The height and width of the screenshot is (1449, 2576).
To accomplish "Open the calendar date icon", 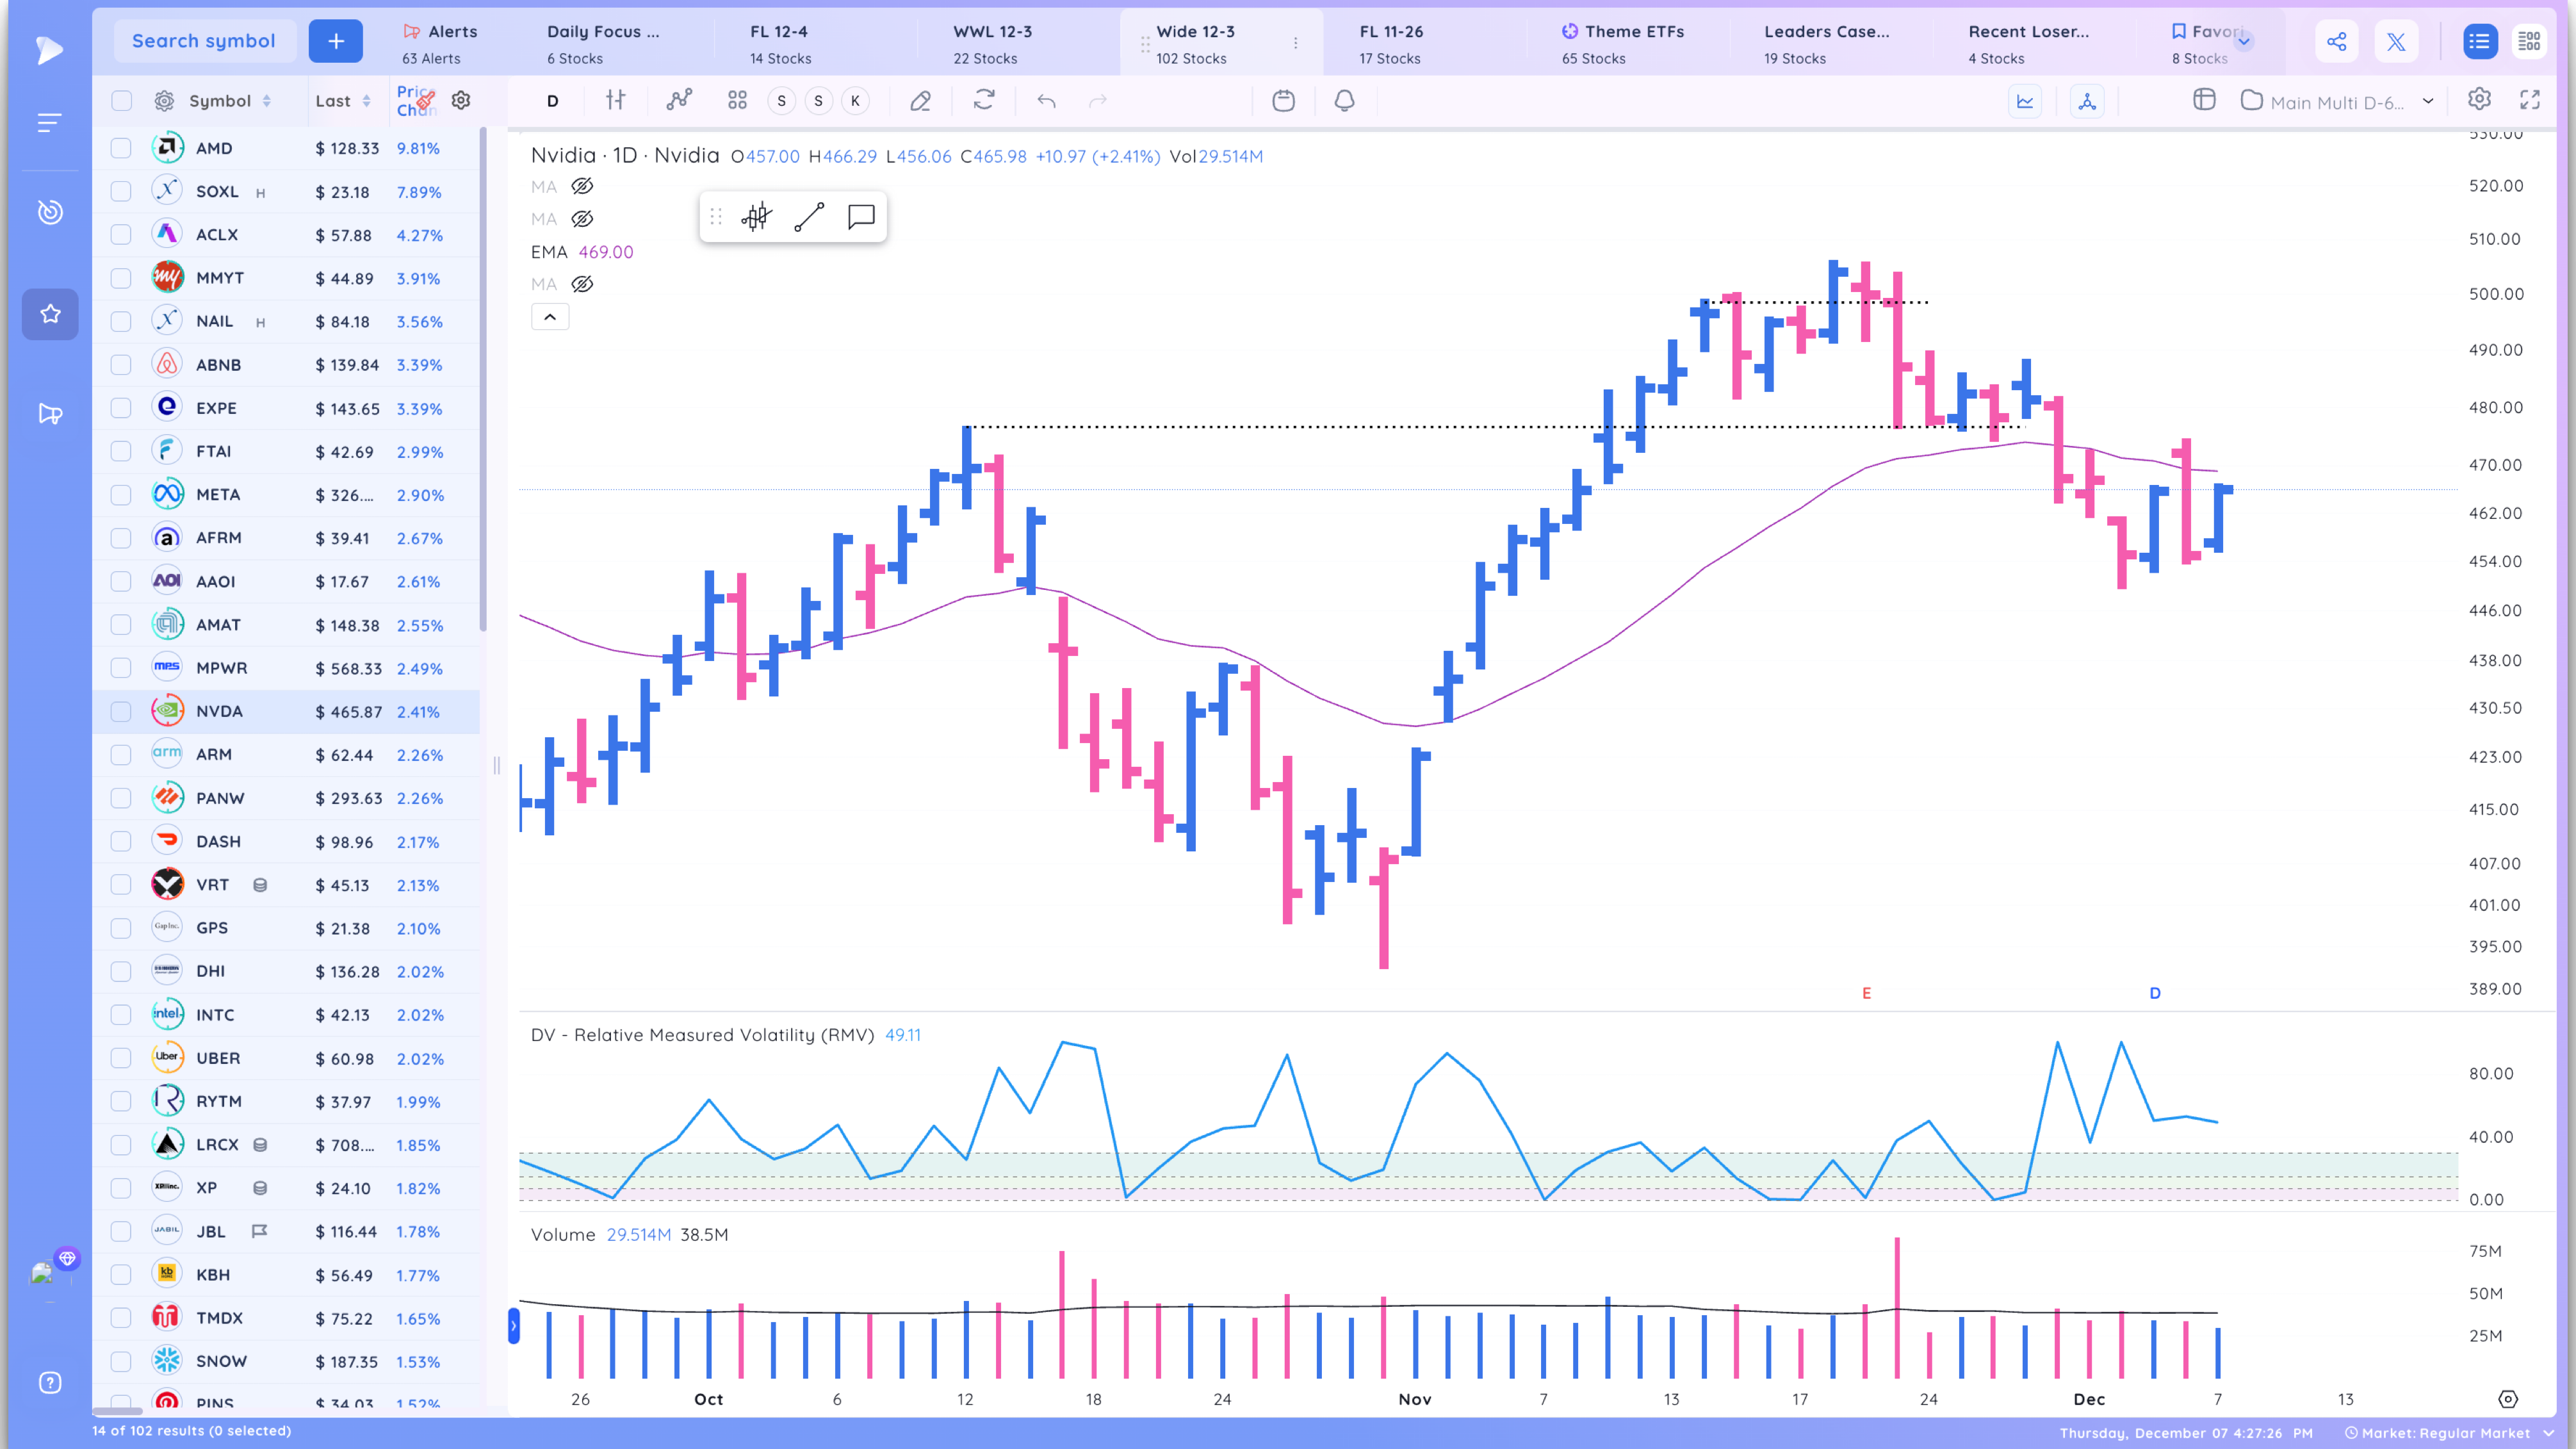I will 1283,100.
